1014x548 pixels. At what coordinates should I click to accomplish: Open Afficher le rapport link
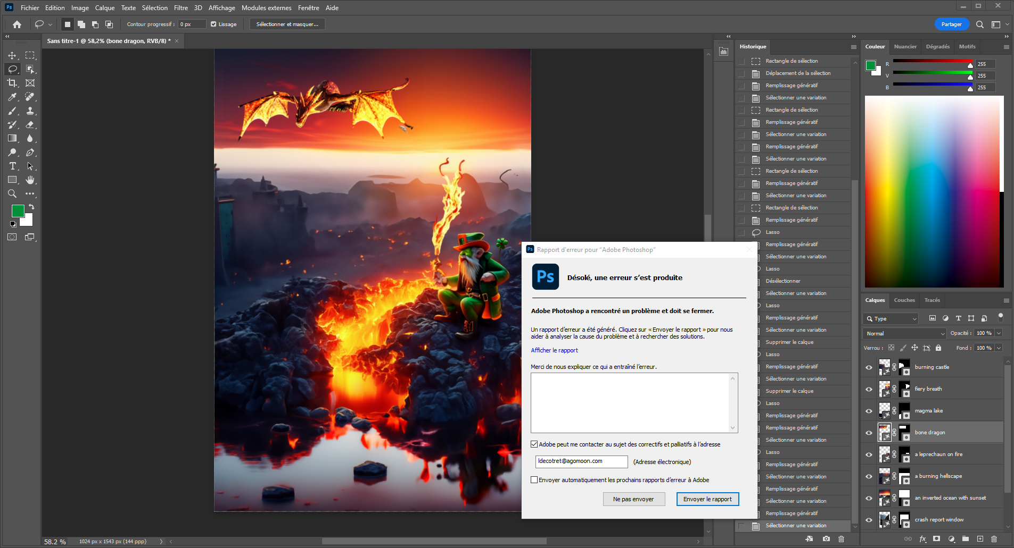(554, 350)
